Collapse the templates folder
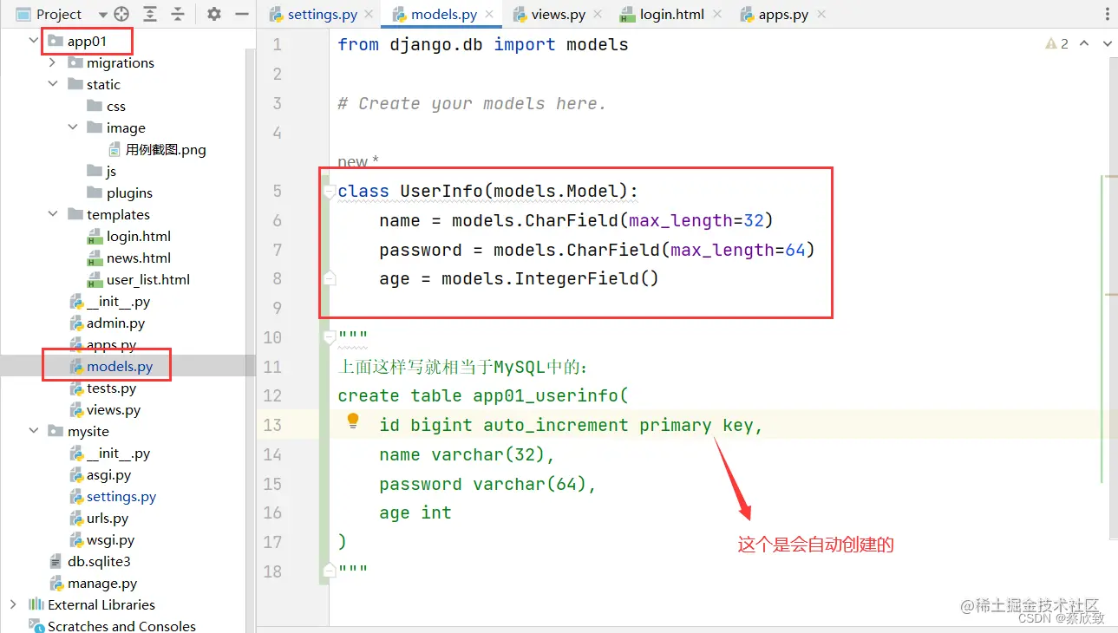 (53, 214)
